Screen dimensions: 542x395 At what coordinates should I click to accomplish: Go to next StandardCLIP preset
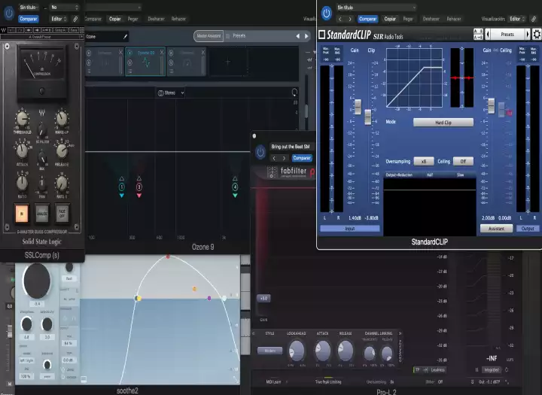coord(528,34)
